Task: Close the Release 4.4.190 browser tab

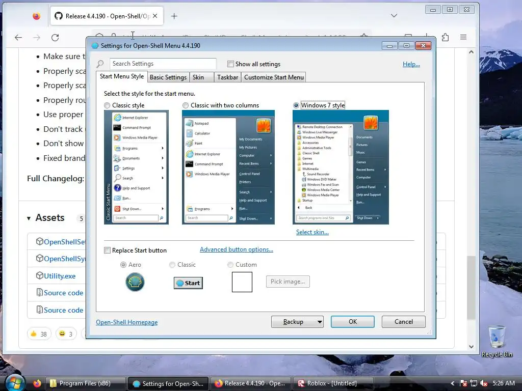Action: click(155, 16)
